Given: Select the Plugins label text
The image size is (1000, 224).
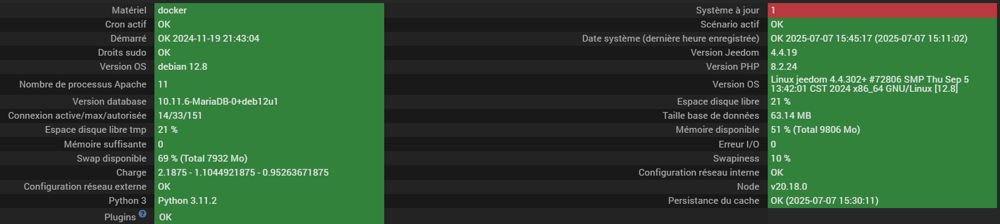Looking at the screenshot, I should coord(120,217).
